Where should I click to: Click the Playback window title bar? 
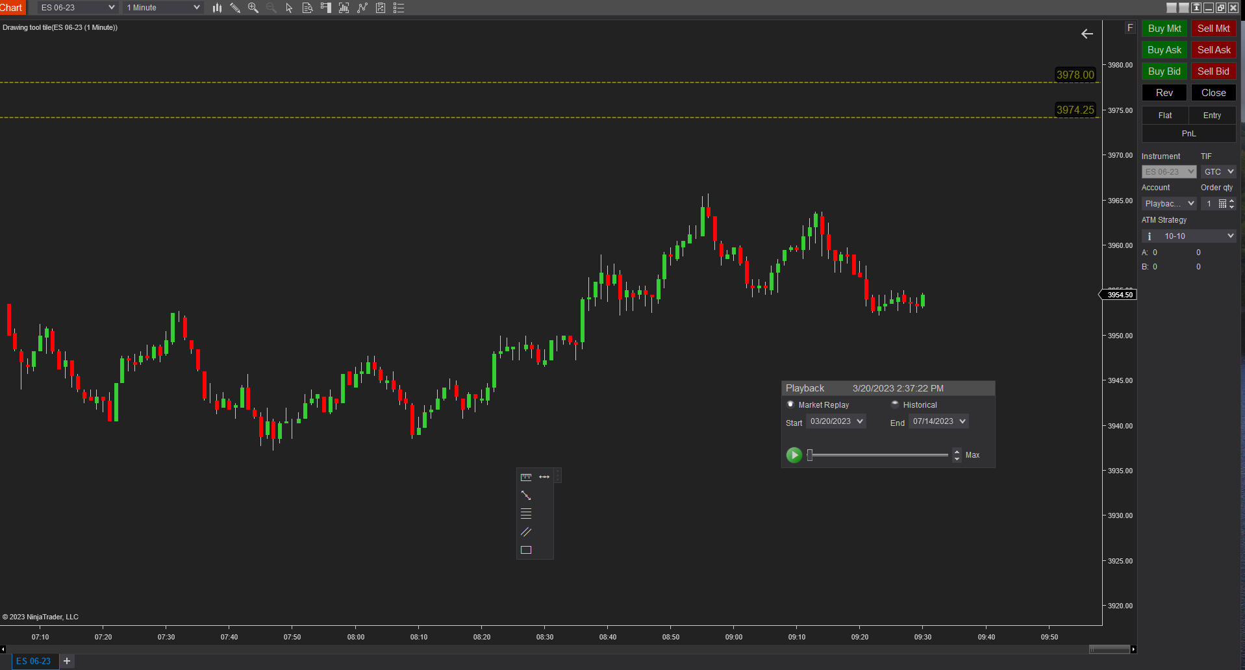click(888, 388)
